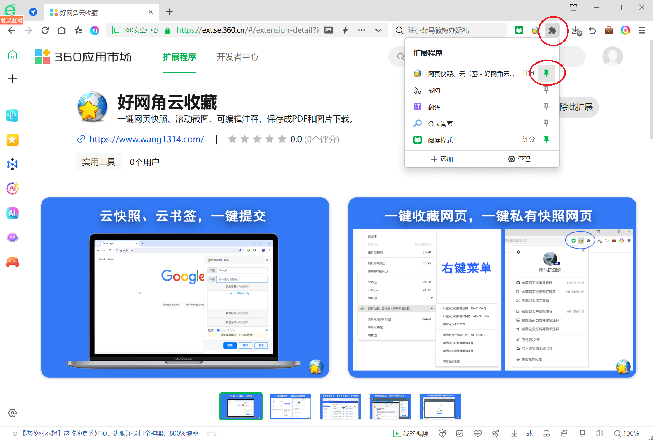This screenshot has width=653, height=440.
Task: Open the briefcase toolbox icon
Action: click(x=609, y=30)
